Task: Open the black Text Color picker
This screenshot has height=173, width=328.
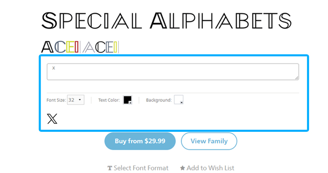Action: point(128,100)
